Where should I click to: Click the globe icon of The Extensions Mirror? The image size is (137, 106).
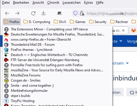[6, 29]
